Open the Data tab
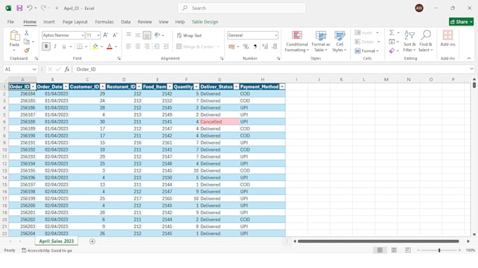 tap(126, 22)
